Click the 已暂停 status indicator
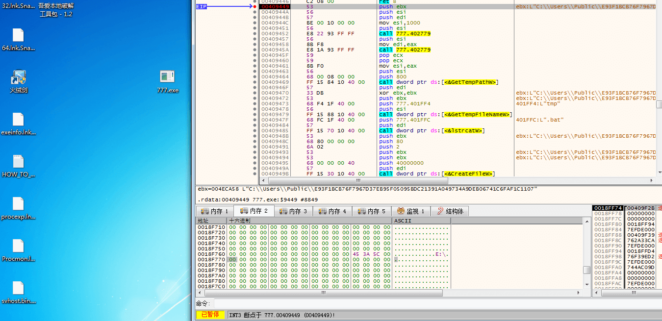The height and width of the screenshot is (321, 662). 210,315
